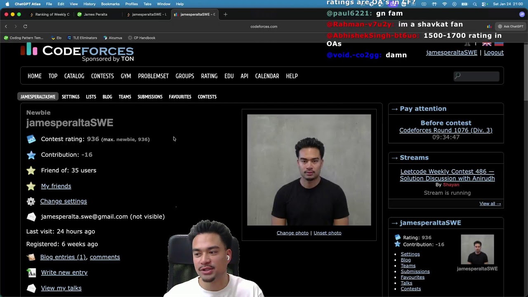This screenshot has width=528, height=297.
Task: Open the comments link beside Blog entries
Action: (x=105, y=257)
